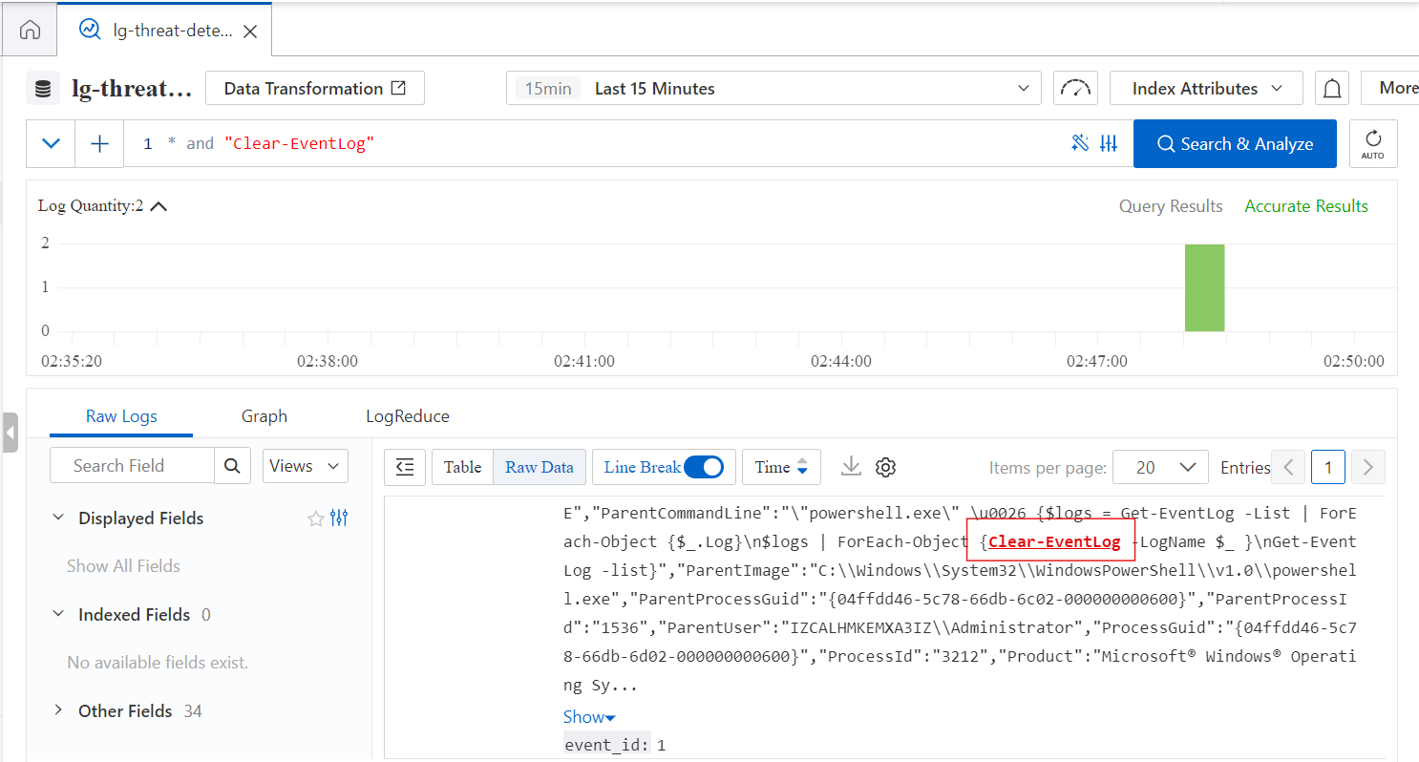
Task: Click the alert bell icon
Action: point(1331,89)
